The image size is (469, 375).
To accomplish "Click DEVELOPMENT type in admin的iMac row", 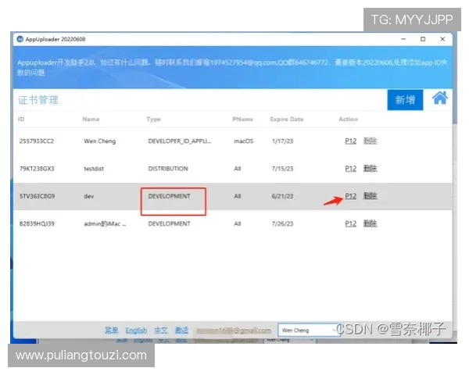I will (x=169, y=223).
